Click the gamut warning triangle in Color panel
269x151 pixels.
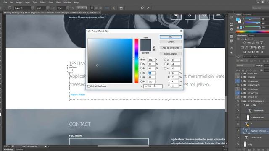[238, 27]
